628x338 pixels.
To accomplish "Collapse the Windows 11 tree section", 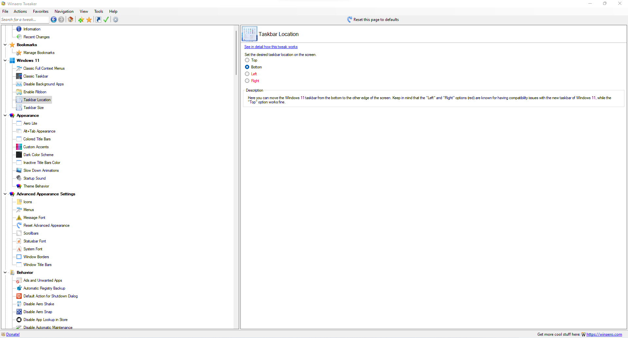I will (x=5, y=61).
